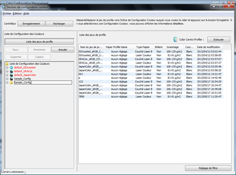Viewport: 236px width, 175px height.
Task: Select the profile set row named 7890
Action: (x=151, y=97)
